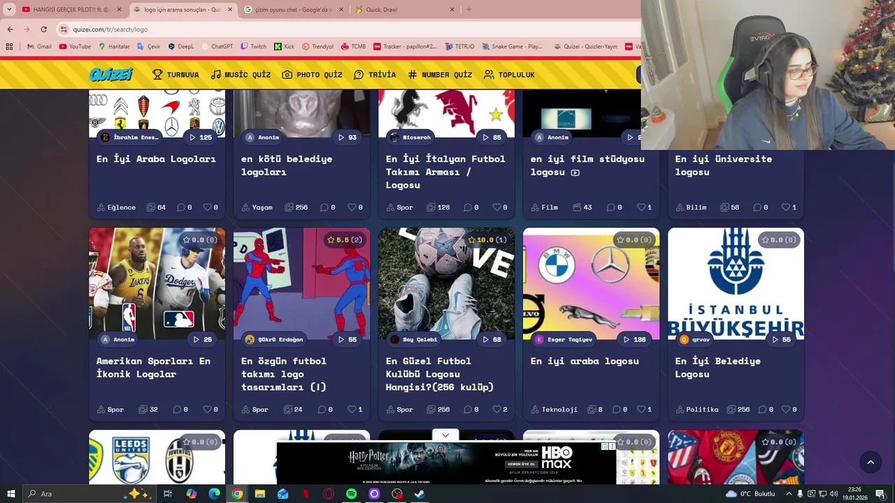The height and width of the screenshot is (503, 895).
Task: Open the ChatGPT bookmark
Action: [x=217, y=47]
